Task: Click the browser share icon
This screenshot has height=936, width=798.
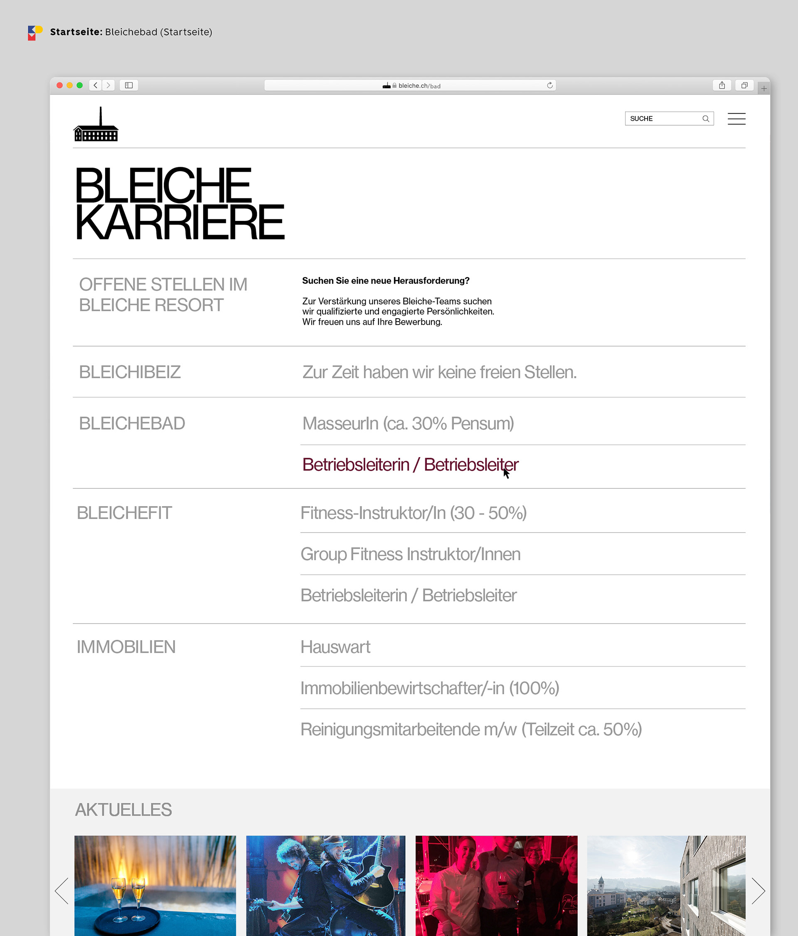Action: pyautogui.click(x=722, y=85)
